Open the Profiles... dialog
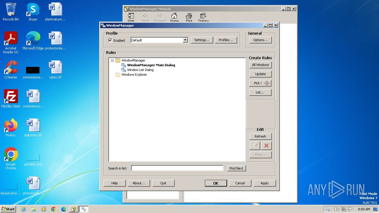 226,40
